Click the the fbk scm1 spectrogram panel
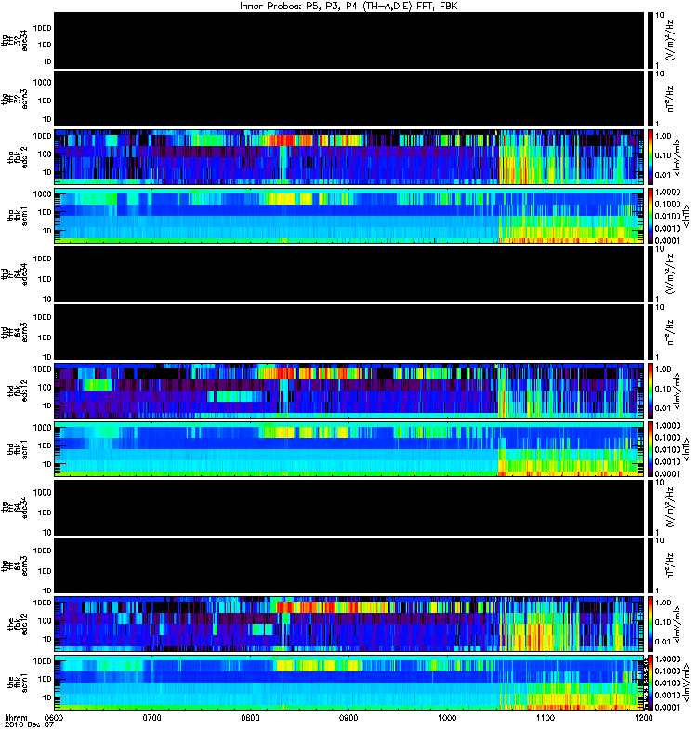The image size is (697, 744). pyautogui.click(x=349, y=683)
